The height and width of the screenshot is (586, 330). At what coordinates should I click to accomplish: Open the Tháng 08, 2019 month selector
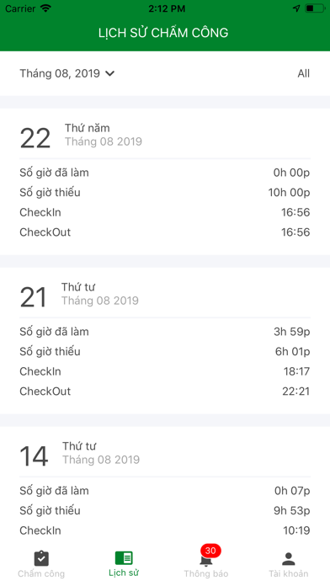point(67,73)
